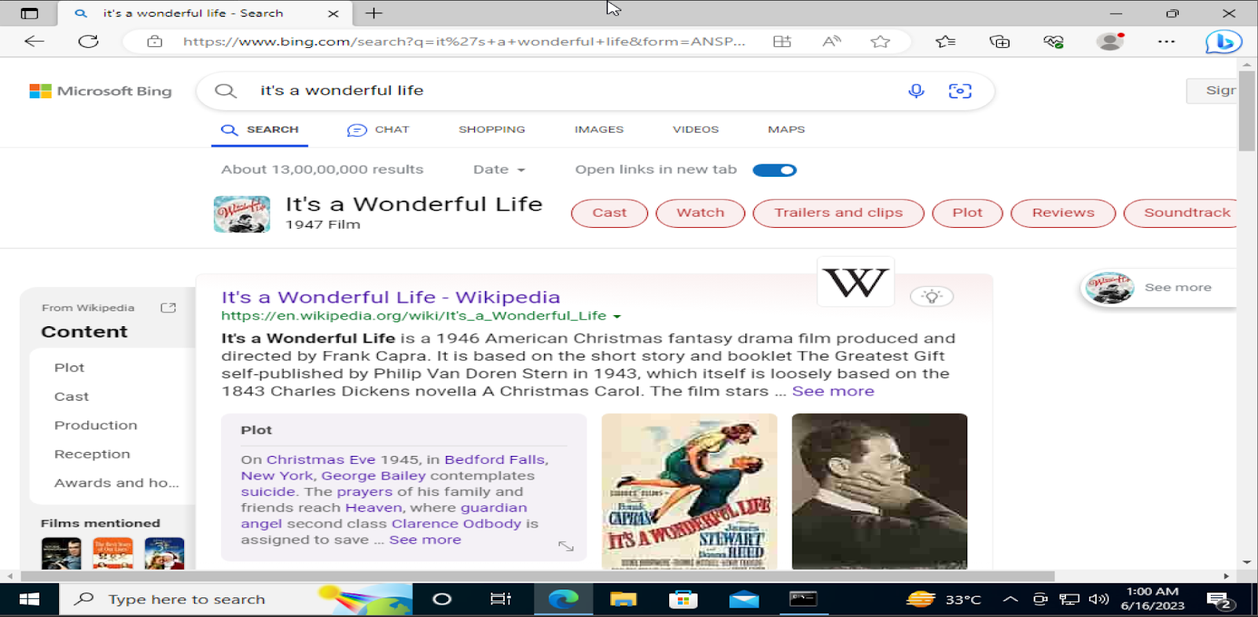The height and width of the screenshot is (617, 1258).
Task: Open the tab actions menu icon
Action: pos(29,13)
